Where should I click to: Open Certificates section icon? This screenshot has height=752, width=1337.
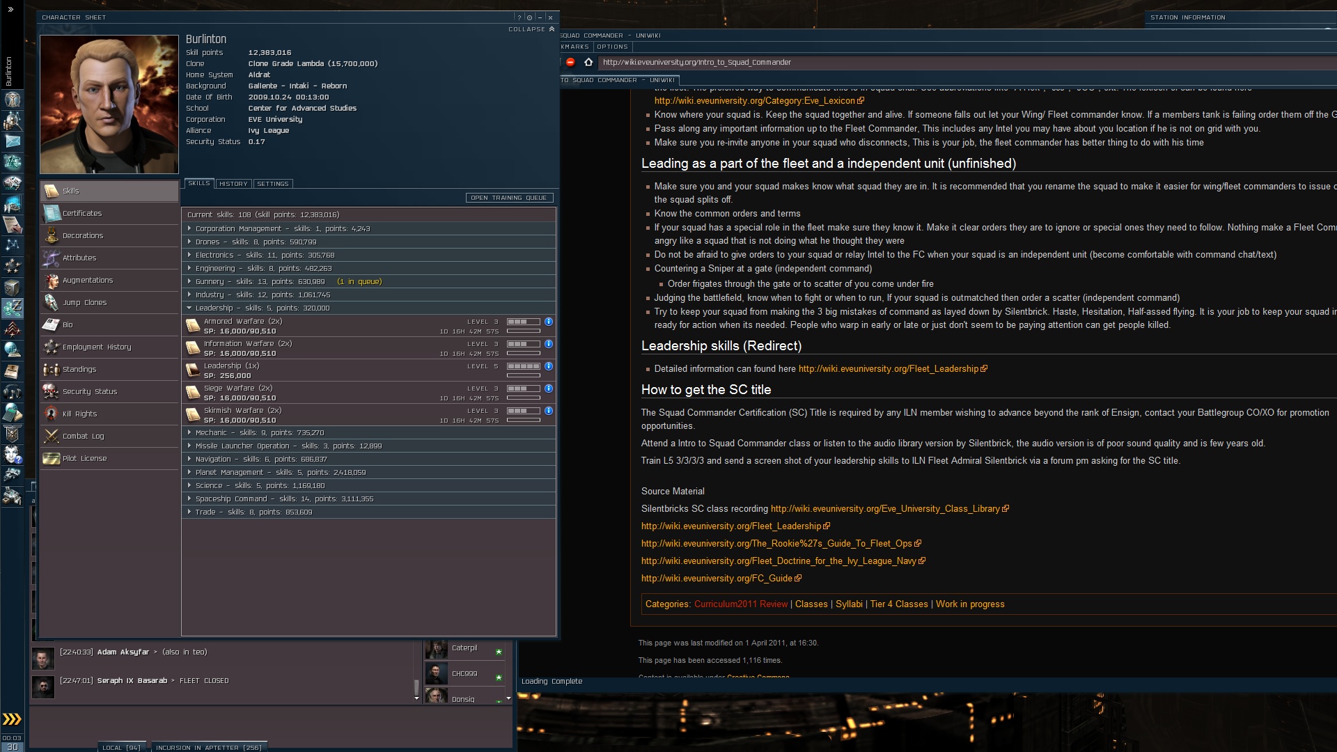52,214
